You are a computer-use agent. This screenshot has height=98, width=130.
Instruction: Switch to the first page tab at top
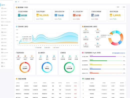pyautogui.click(x=16, y=2)
